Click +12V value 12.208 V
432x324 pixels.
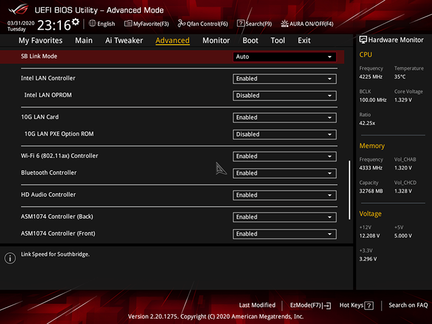(369, 236)
